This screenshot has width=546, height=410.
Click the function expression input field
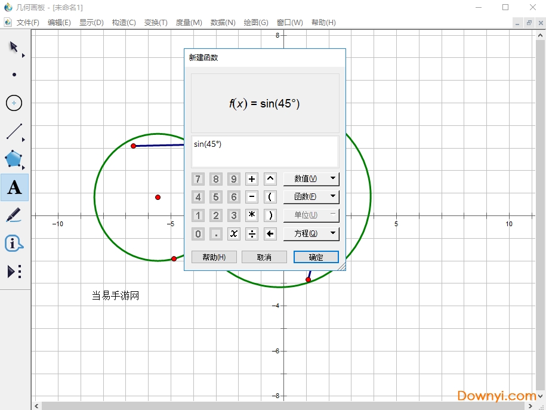[264, 152]
